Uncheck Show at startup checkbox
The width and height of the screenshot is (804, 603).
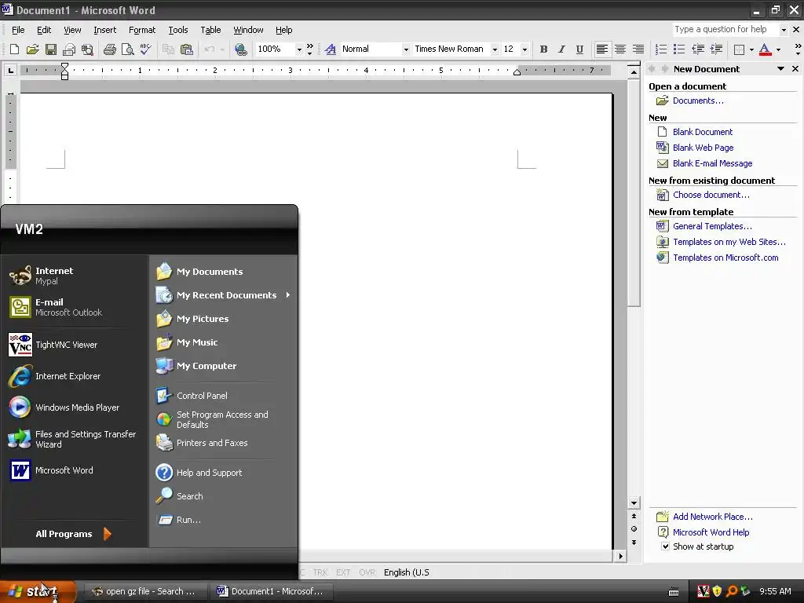(665, 546)
